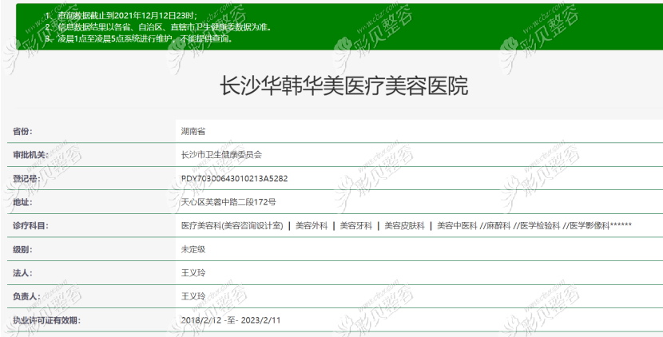Click validity period 2018/2/12 -至- 2023/2/11
The width and height of the screenshot is (663, 337).
[230, 320]
